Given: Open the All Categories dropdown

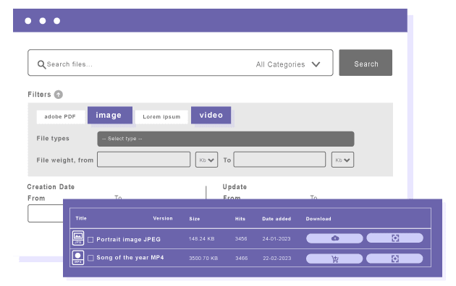Looking at the screenshot, I should coord(288,64).
